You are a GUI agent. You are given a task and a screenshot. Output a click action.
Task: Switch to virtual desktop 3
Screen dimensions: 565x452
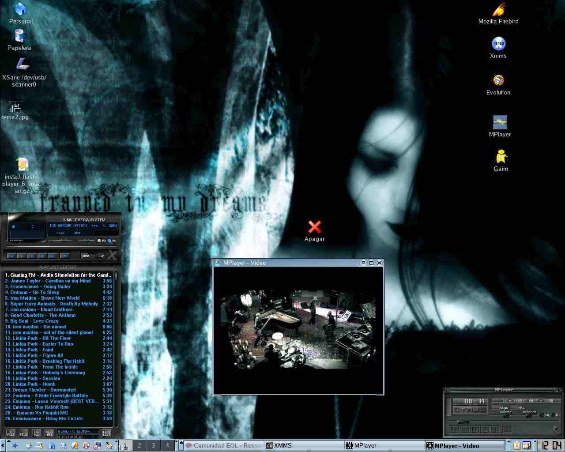[153, 445]
